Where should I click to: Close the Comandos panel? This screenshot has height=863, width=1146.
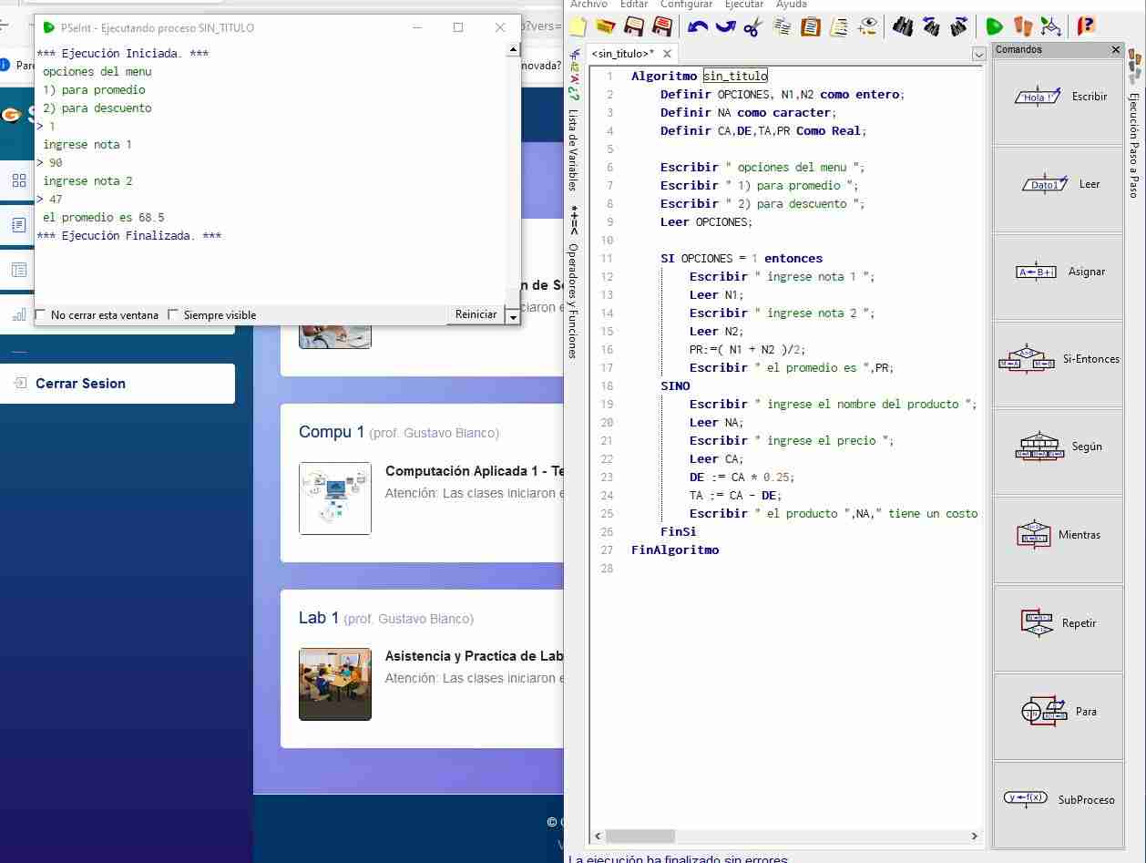(1116, 49)
